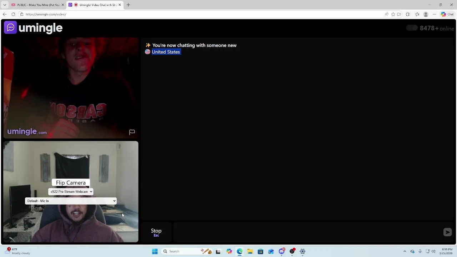Launch Copilot from the taskbar
This screenshot has width=457, height=257.
pos(229,251)
